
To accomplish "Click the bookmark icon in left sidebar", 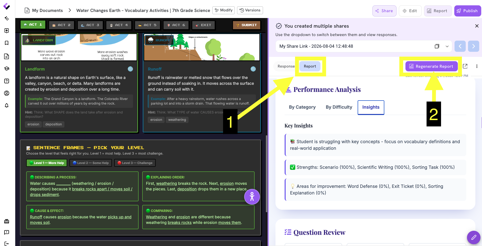I will [7, 43].
